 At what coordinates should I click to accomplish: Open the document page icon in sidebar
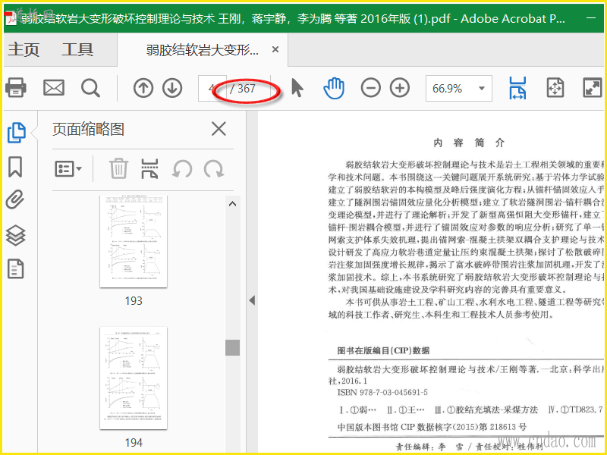click(x=15, y=269)
